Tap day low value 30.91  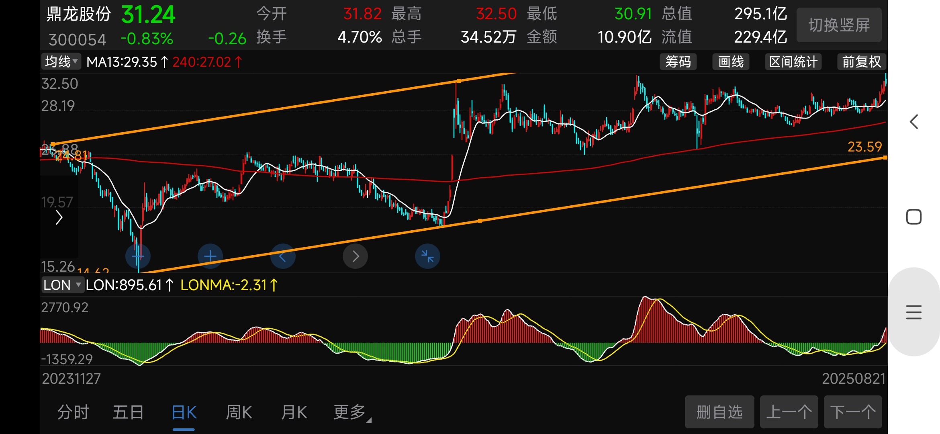[633, 14]
